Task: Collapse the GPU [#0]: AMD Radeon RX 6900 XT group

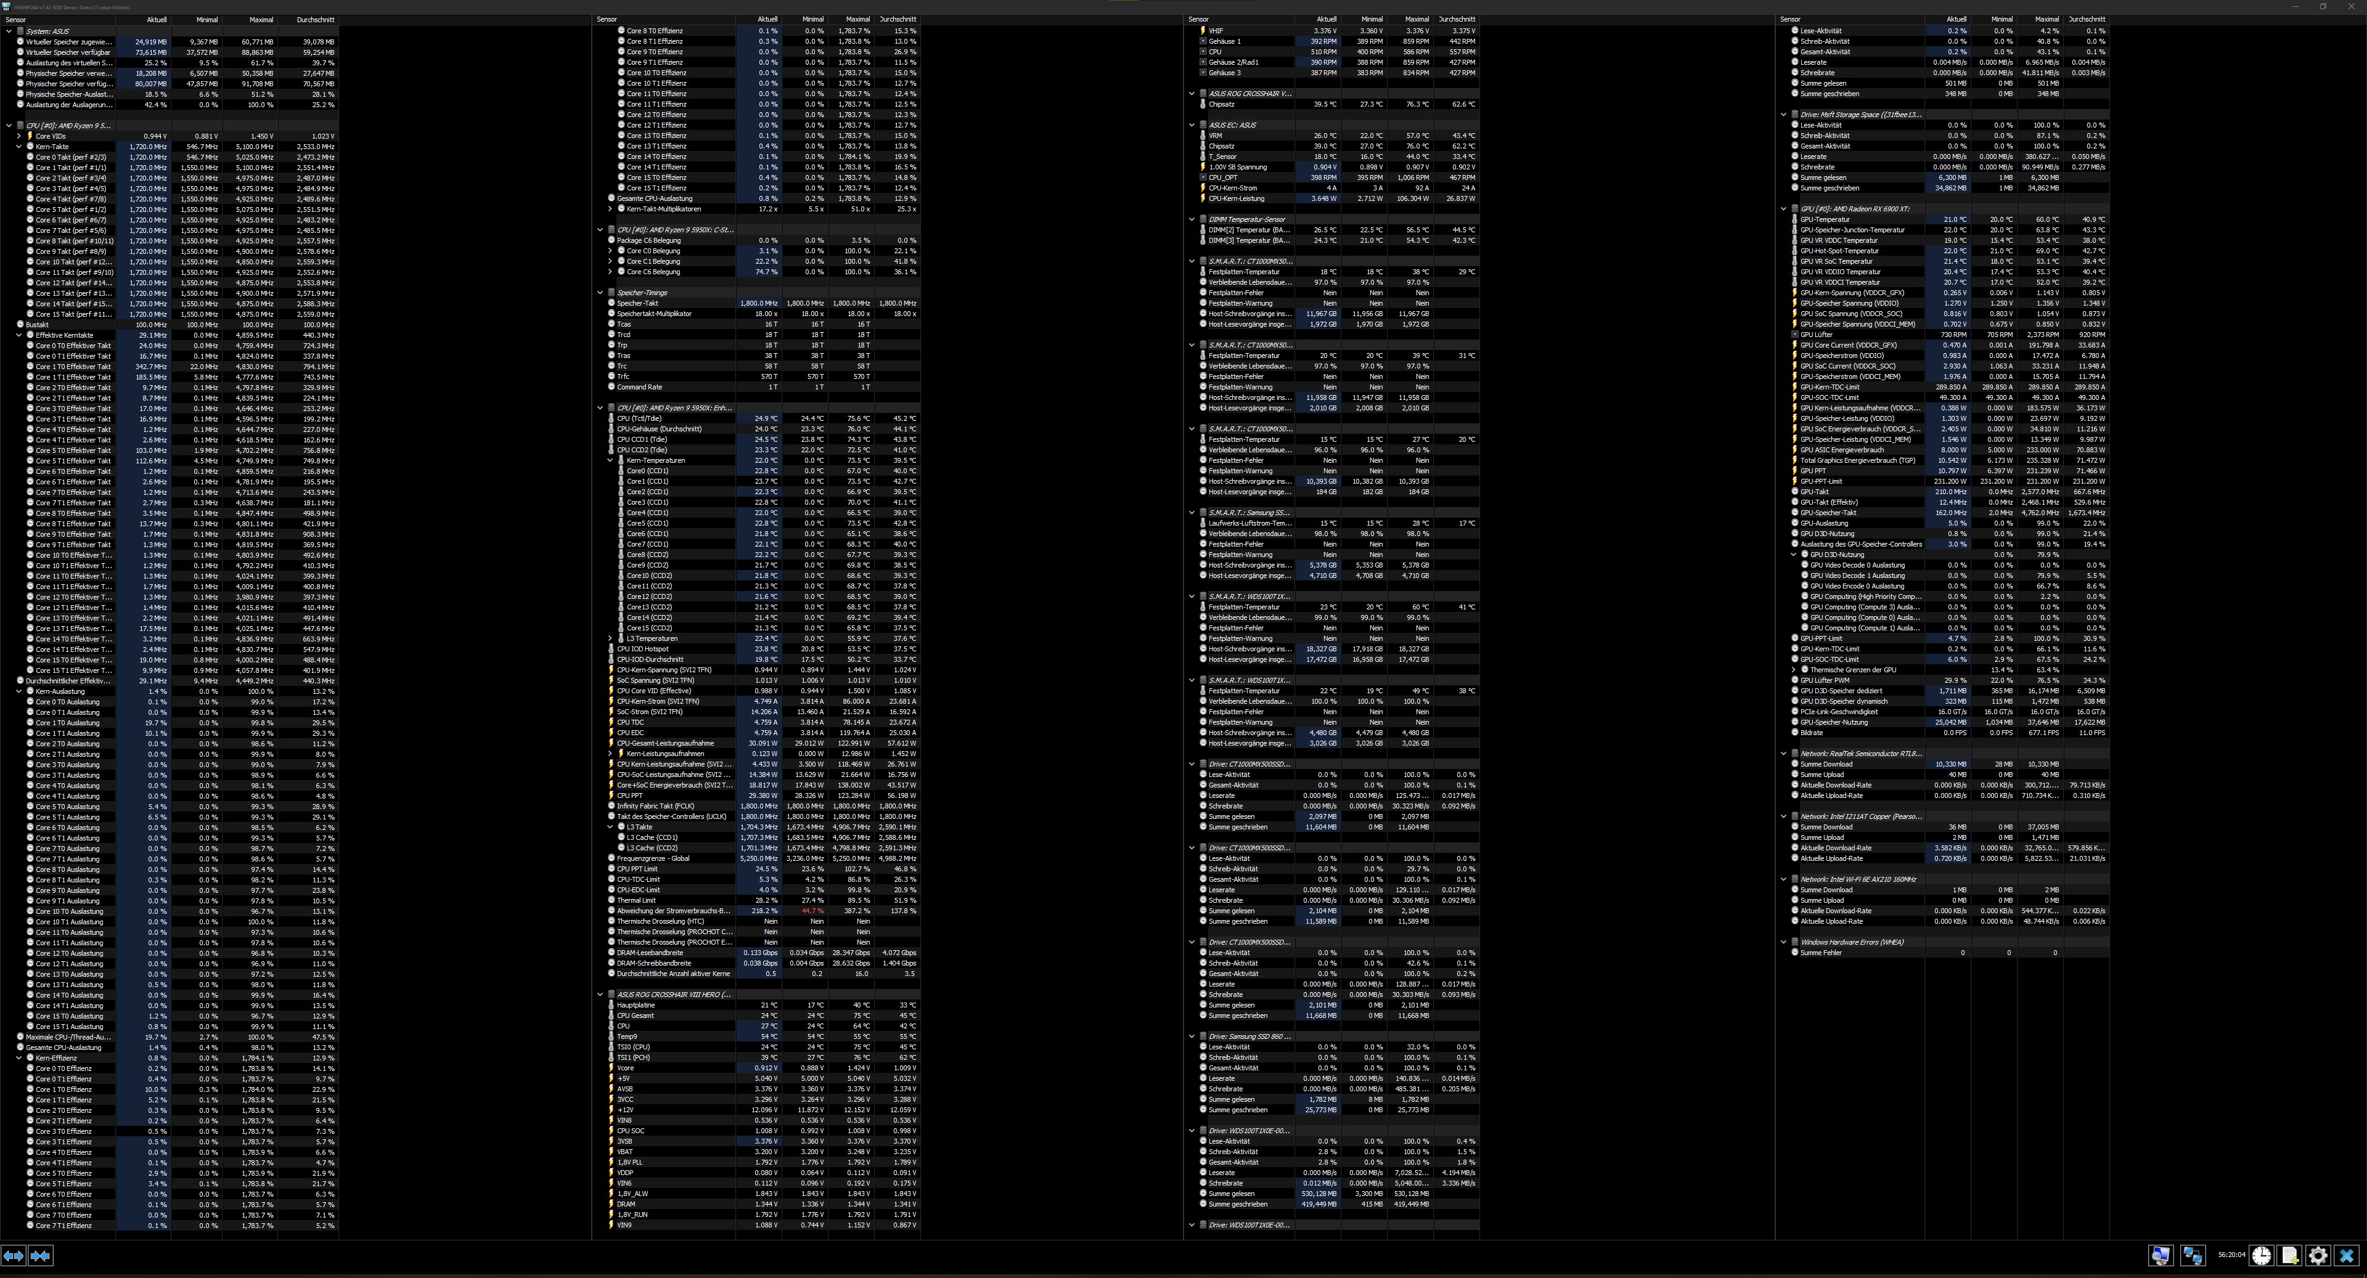Action: click(1783, 208)
